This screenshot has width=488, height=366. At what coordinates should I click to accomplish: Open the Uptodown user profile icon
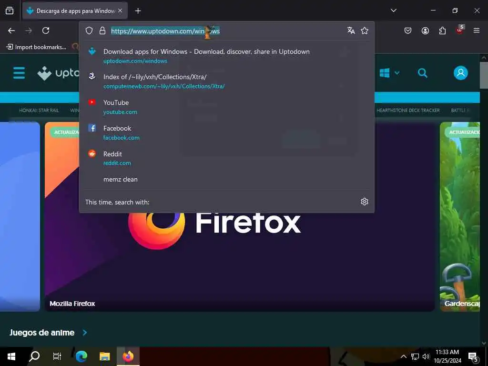click(461, 73)
